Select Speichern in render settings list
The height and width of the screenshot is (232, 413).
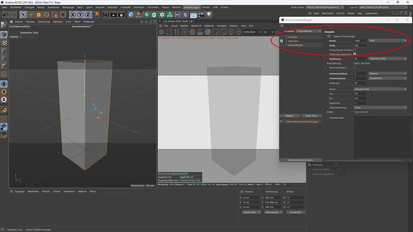(293, 41)
